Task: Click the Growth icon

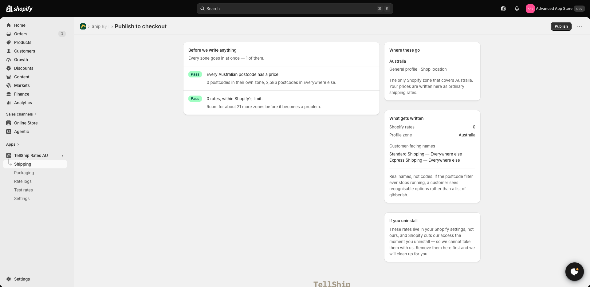Action: (9, 60)
